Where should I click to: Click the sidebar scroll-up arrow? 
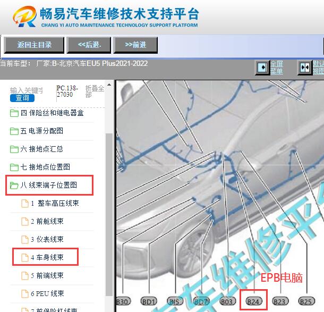[109, 85]
